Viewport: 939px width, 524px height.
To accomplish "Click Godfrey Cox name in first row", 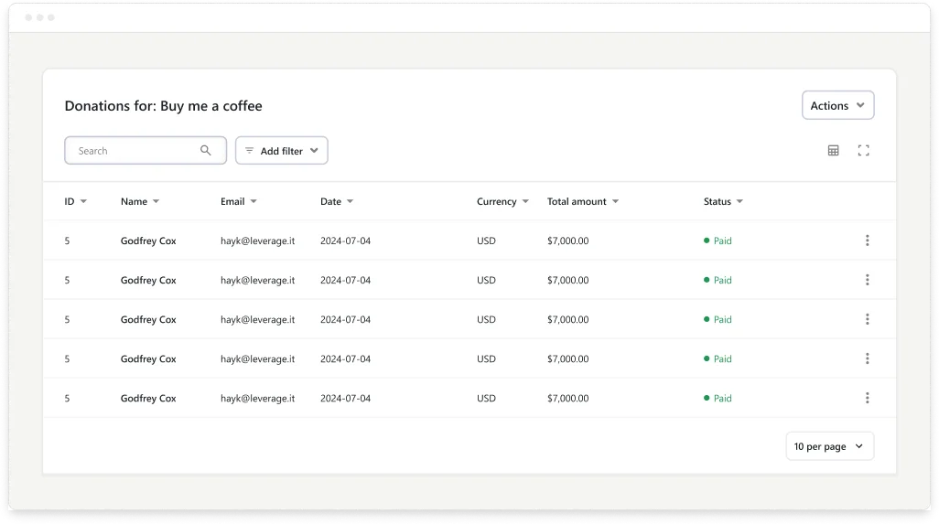I will point(148,241).
